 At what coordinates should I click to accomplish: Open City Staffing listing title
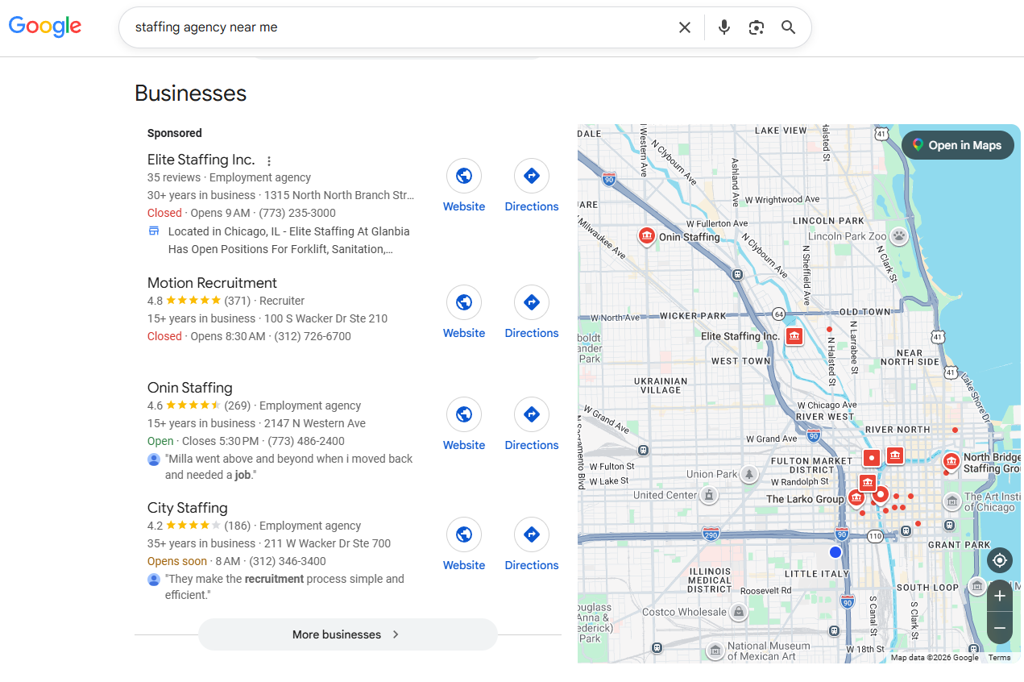[x=187, y=508]
